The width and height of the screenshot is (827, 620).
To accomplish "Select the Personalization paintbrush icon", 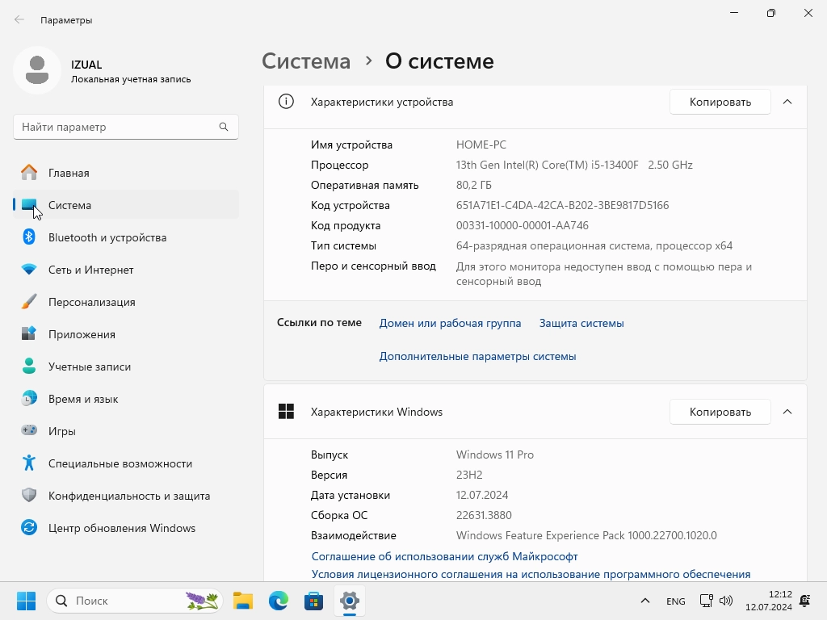I will click(x=29, y=302).
